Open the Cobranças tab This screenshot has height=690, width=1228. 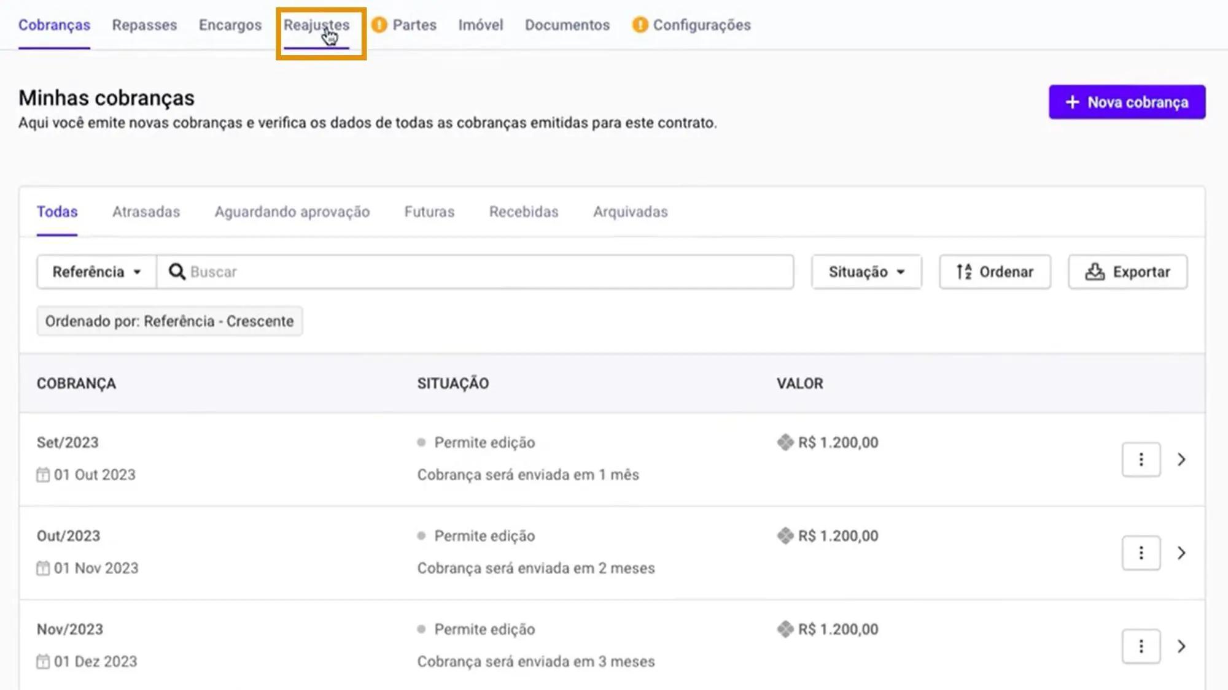click(x=54, y=25)
